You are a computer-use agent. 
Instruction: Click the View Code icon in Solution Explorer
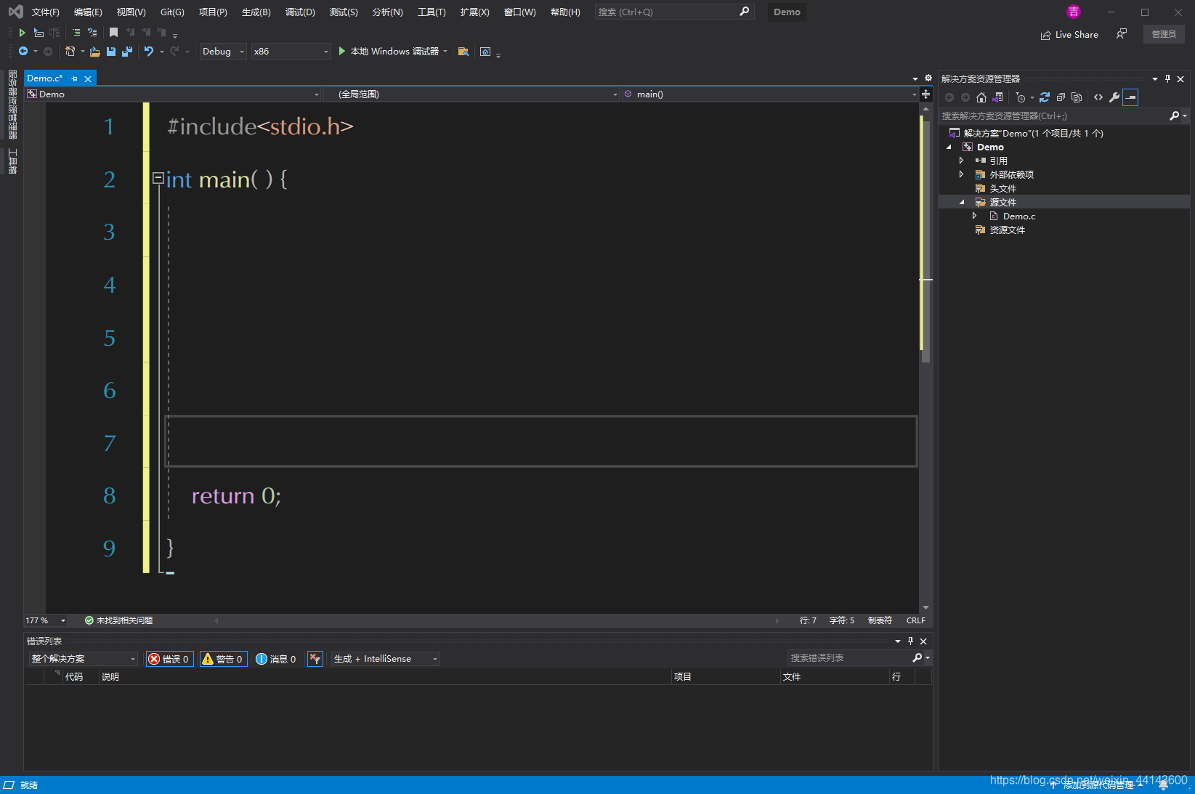(1098, 97)
